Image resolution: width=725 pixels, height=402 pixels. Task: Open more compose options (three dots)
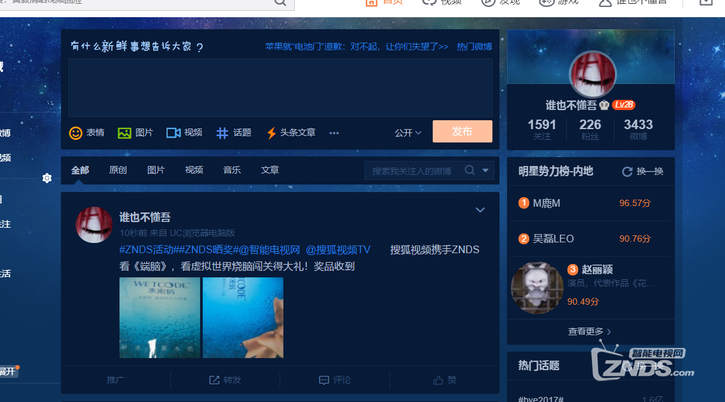coord(334,133)
